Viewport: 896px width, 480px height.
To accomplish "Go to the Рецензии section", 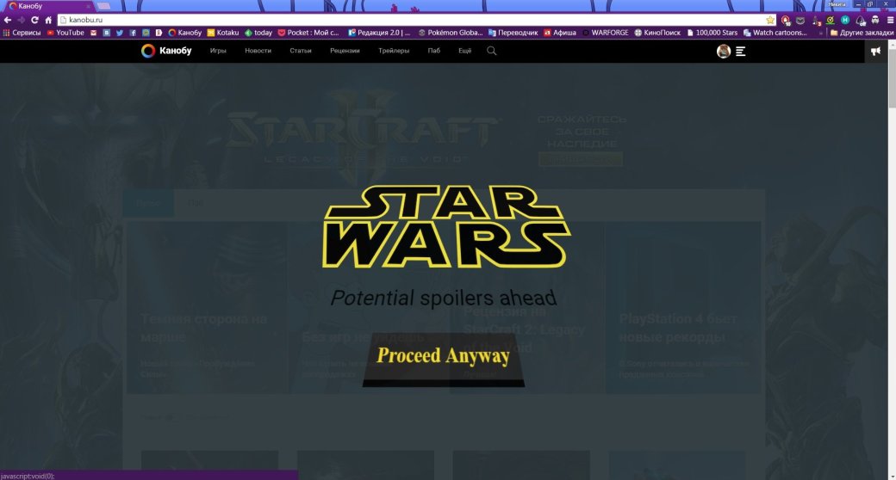I will (345, 51).
